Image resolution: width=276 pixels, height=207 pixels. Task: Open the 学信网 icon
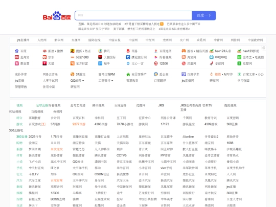pyautogui.click(x=212, y=63)
